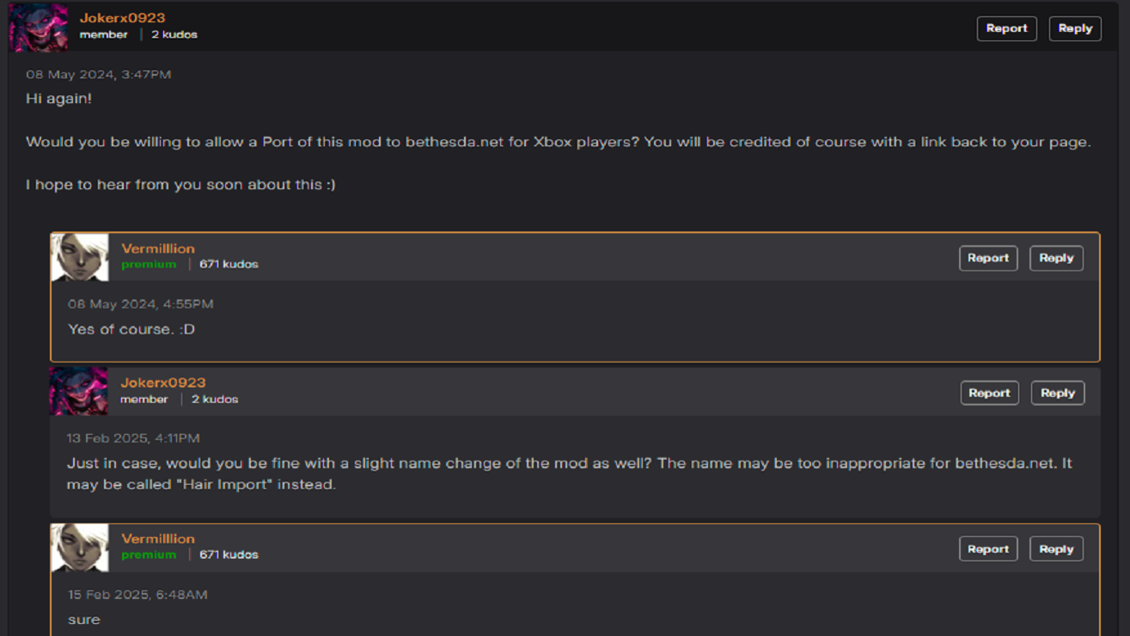This screenshot has height=636, width=1130.
Task: Open Vermilllion username on the 15 Feb 2025 reply
Action: 158,539
